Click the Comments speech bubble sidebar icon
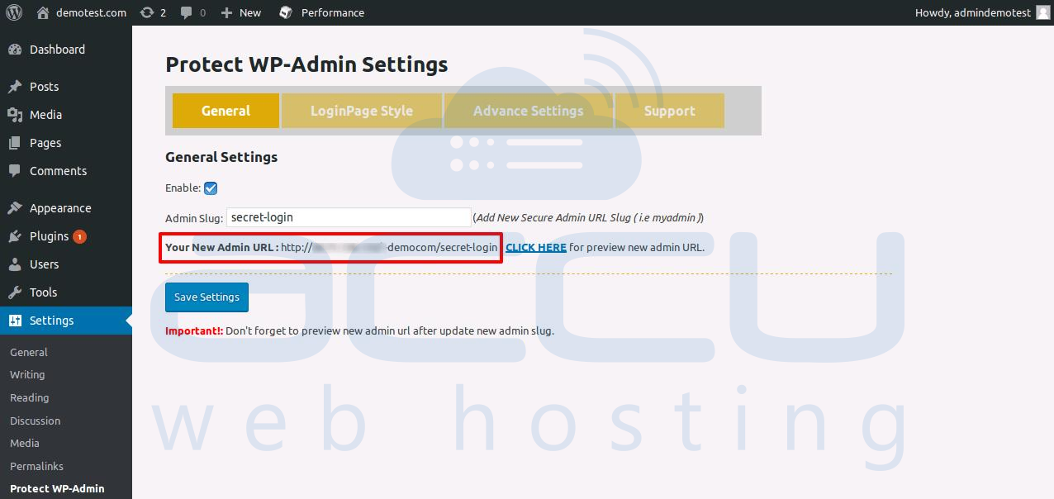 (15, 171)
